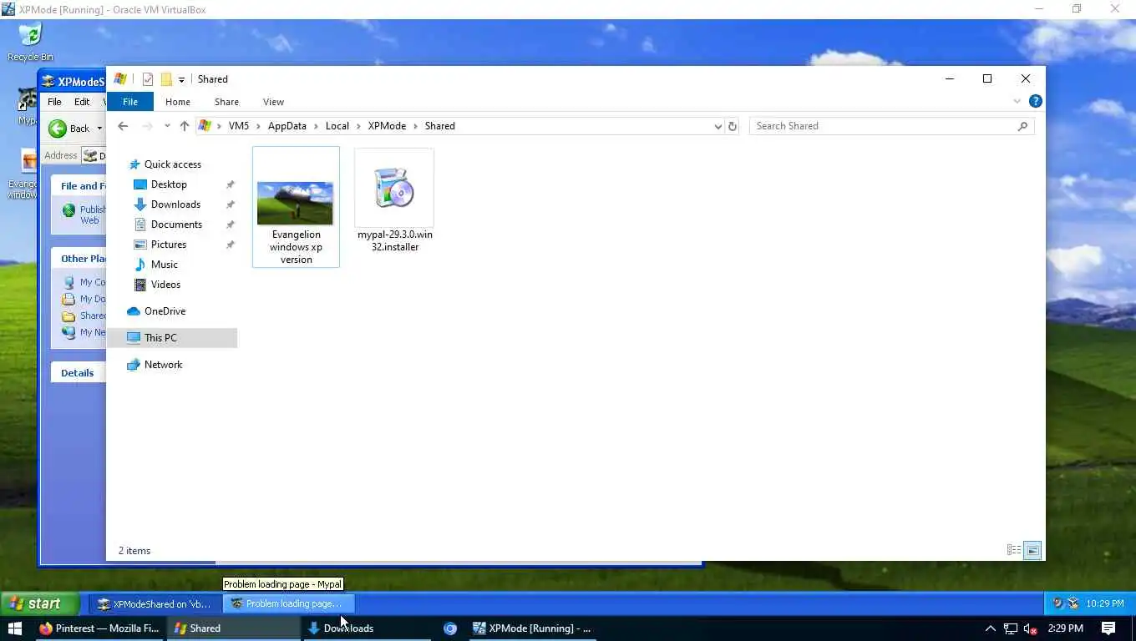Click the Properties checkmark quick access icon
Image resolution: width=1136 pixels, height=641 pixels.
(148, 79)
